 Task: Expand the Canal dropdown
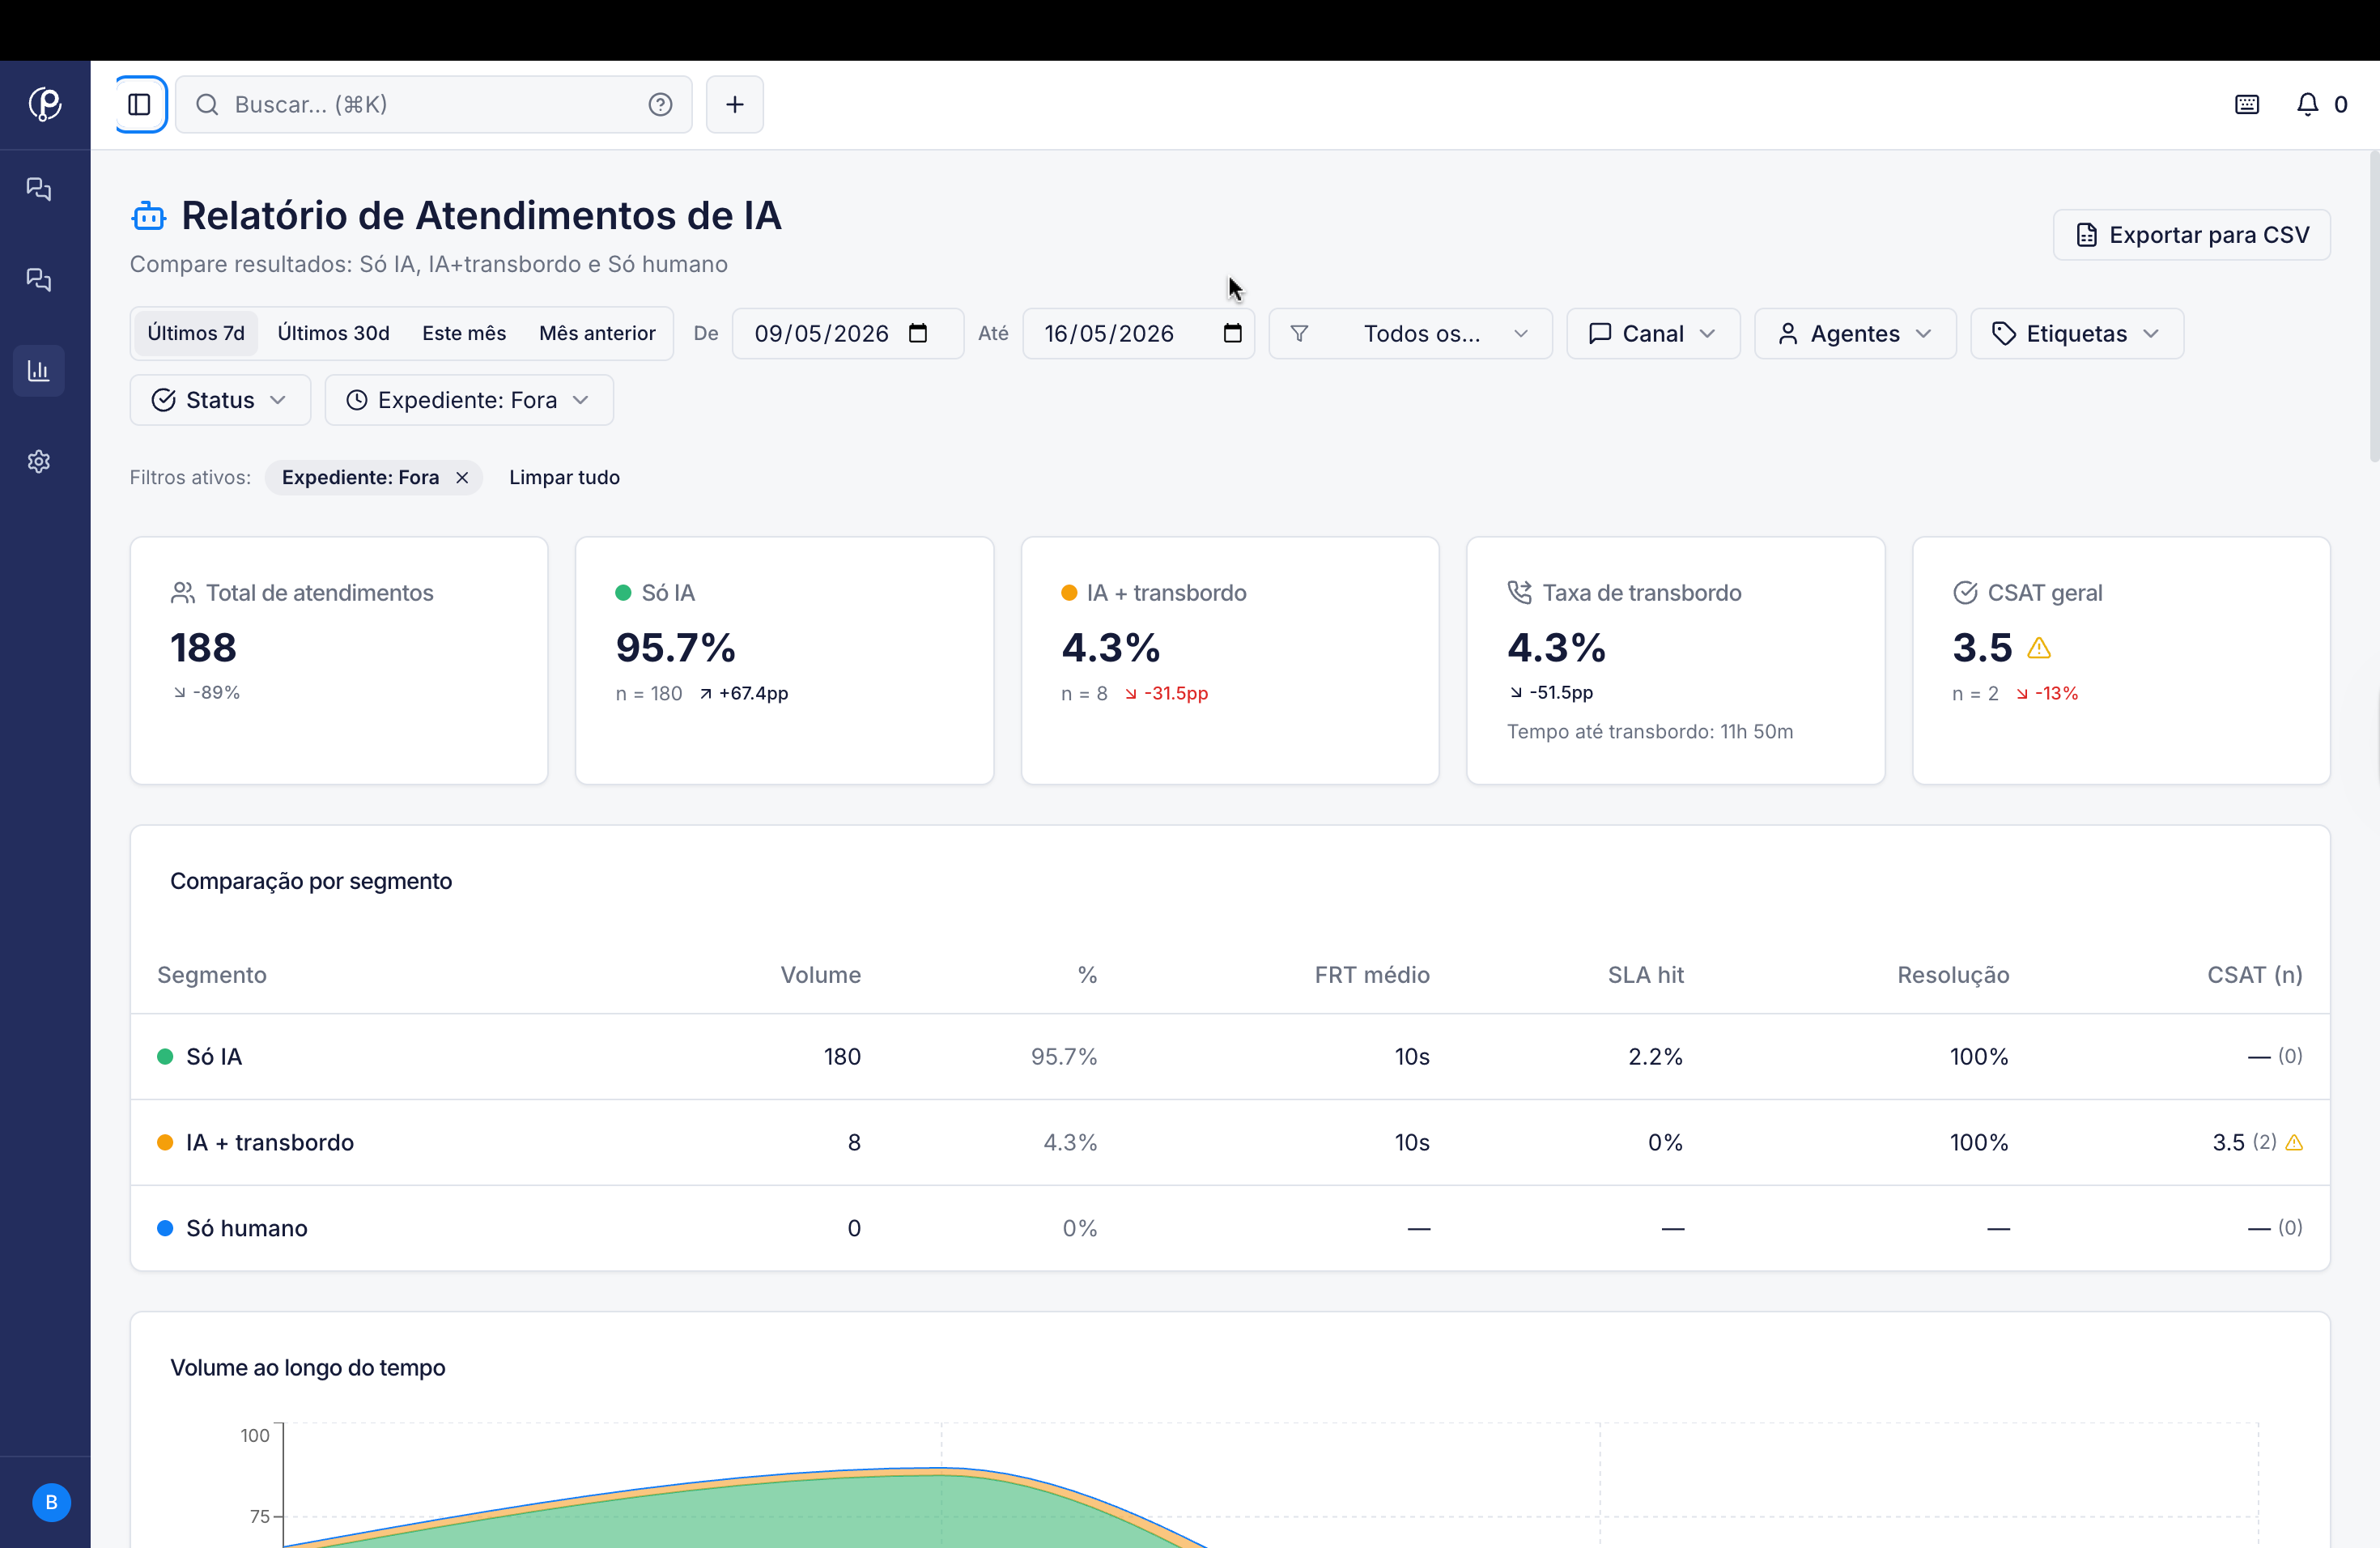tap(1653, 333)
